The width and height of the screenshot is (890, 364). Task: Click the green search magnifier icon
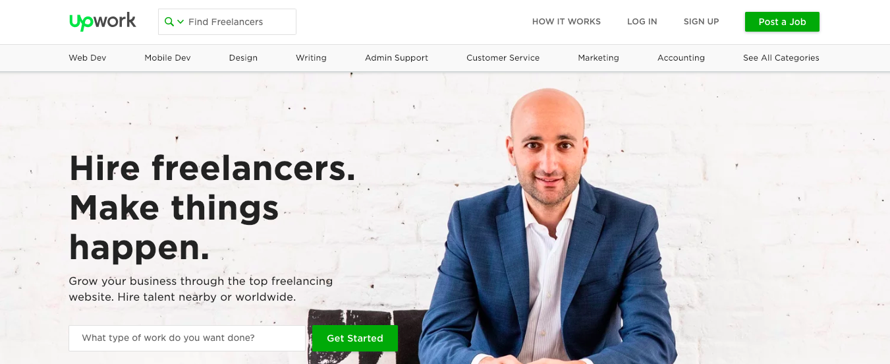[x=169, y=22]
